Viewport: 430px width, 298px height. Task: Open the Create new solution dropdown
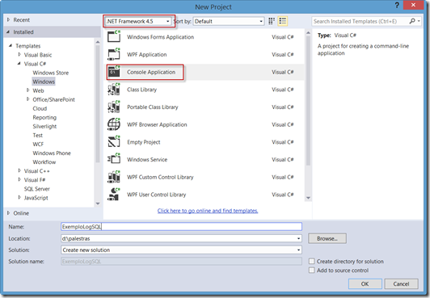coord(298,250)
